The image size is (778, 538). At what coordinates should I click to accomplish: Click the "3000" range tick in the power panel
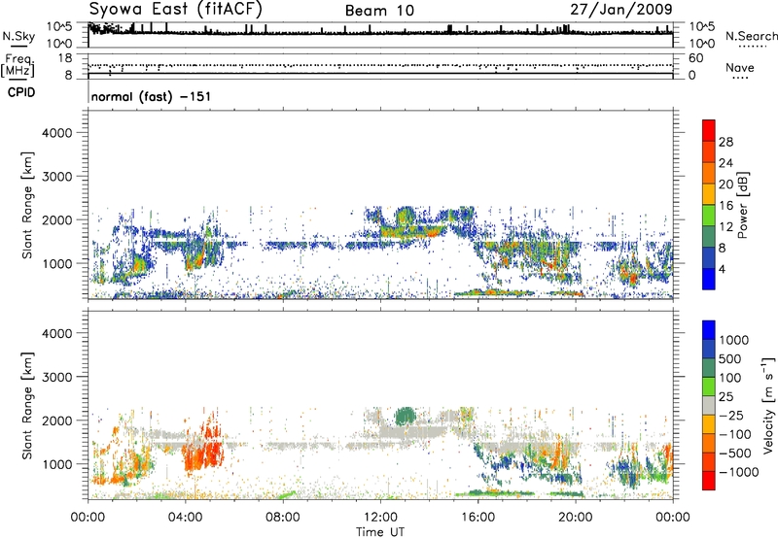(56, 177)
